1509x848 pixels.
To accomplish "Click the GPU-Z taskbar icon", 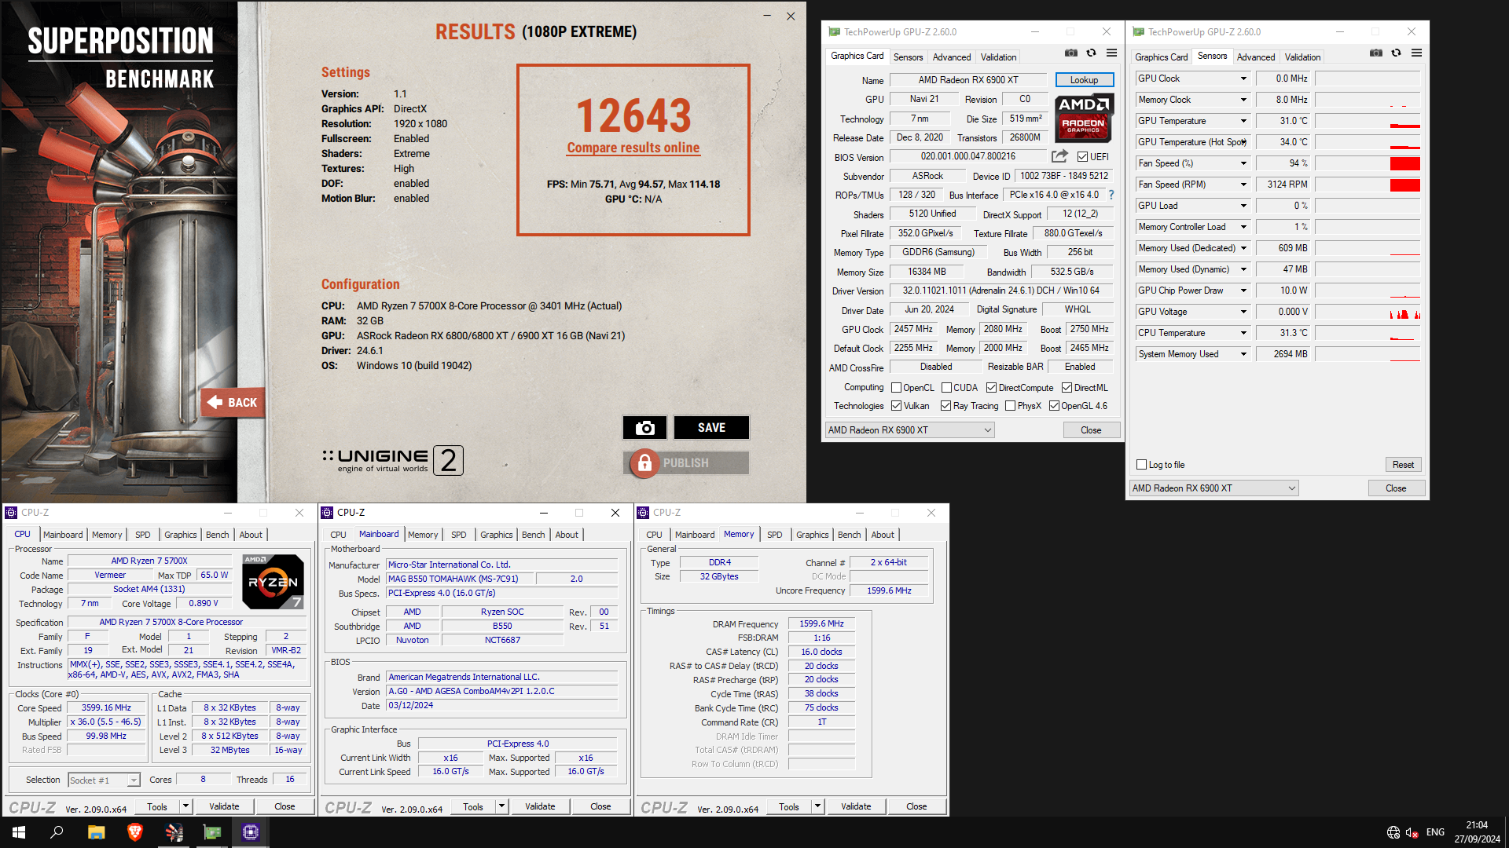I will tap(212, 832).
